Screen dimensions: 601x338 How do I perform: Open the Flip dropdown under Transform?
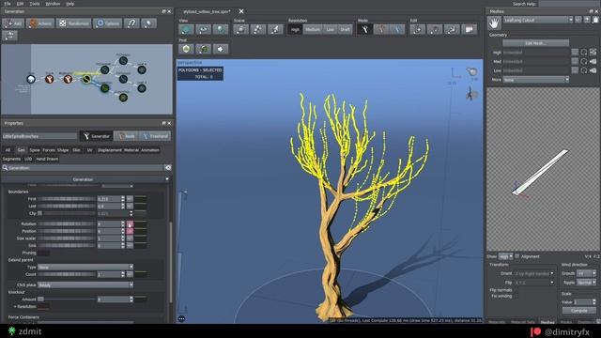[534, 283]
